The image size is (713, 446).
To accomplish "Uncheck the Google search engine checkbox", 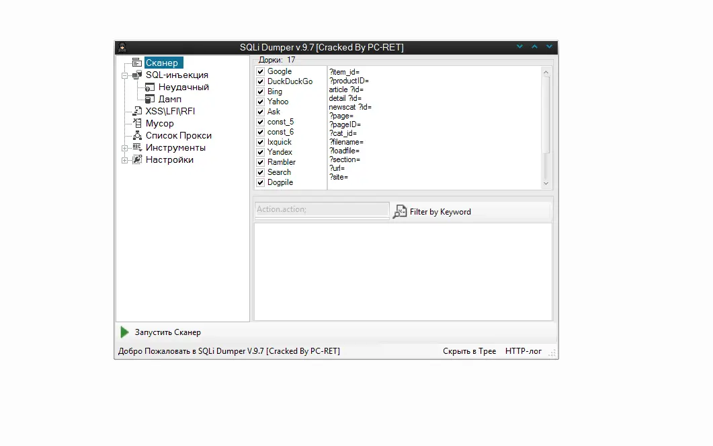I will click(x=260, y=71).
